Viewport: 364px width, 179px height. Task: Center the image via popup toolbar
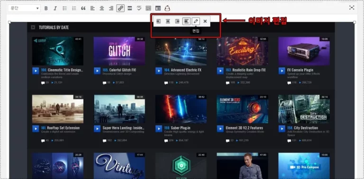[168, 21]
